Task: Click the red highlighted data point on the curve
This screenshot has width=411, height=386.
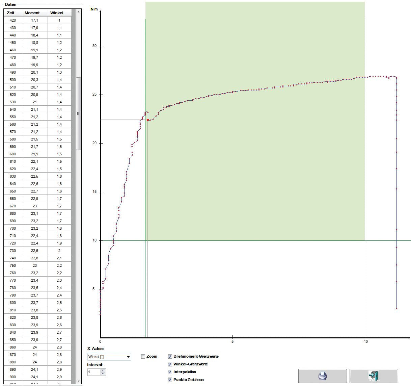Action: coord(148,120)
